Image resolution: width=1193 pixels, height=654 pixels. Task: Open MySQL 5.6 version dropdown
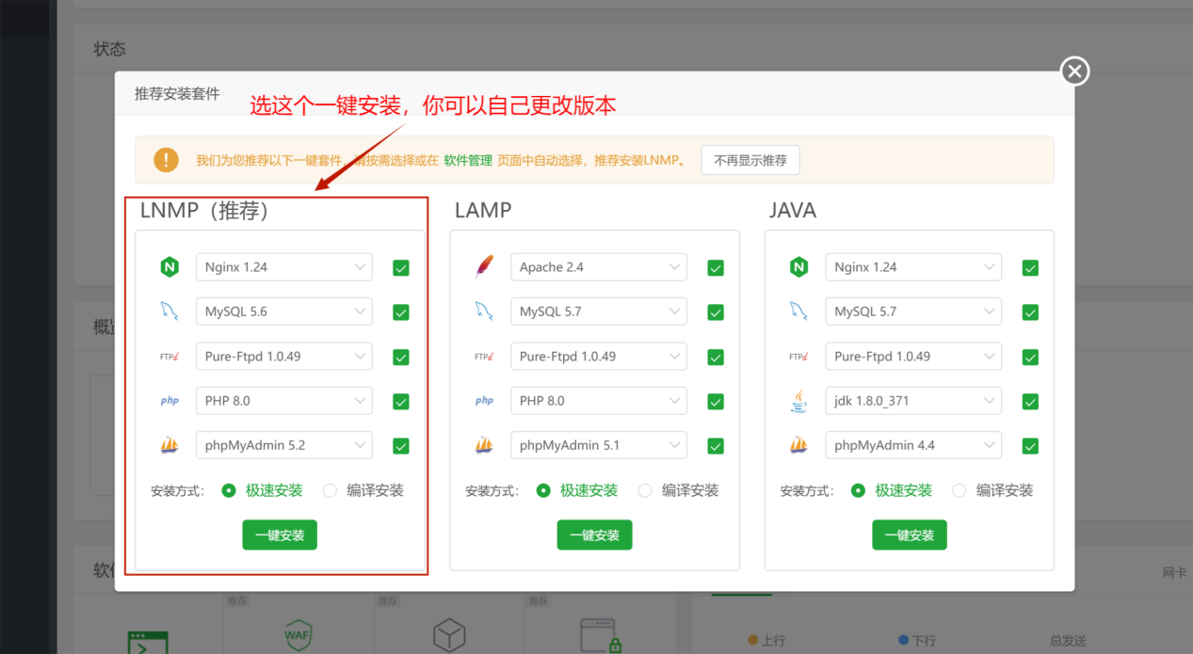pos(284,311)
